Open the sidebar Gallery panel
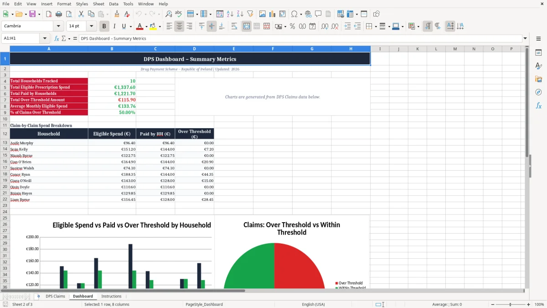 538,79
